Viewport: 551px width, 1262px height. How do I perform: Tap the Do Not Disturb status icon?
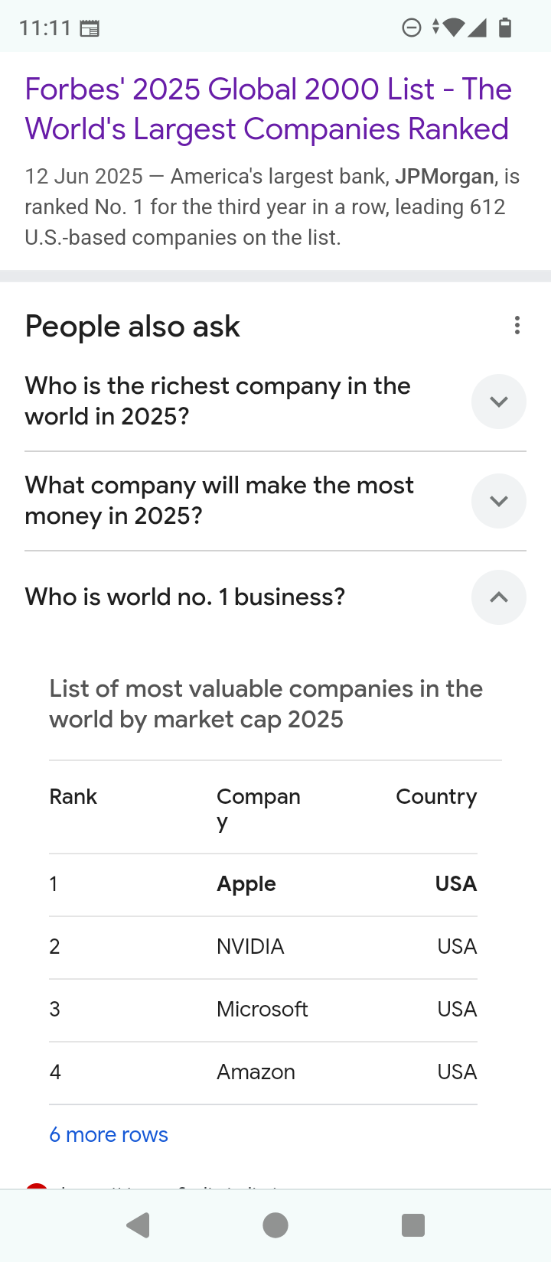click(412, 28)
